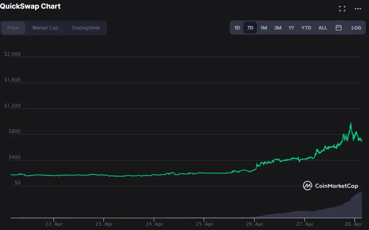Switch to the Market Cap tab
This screenshot has height=230, width=369.
[45, 28]
